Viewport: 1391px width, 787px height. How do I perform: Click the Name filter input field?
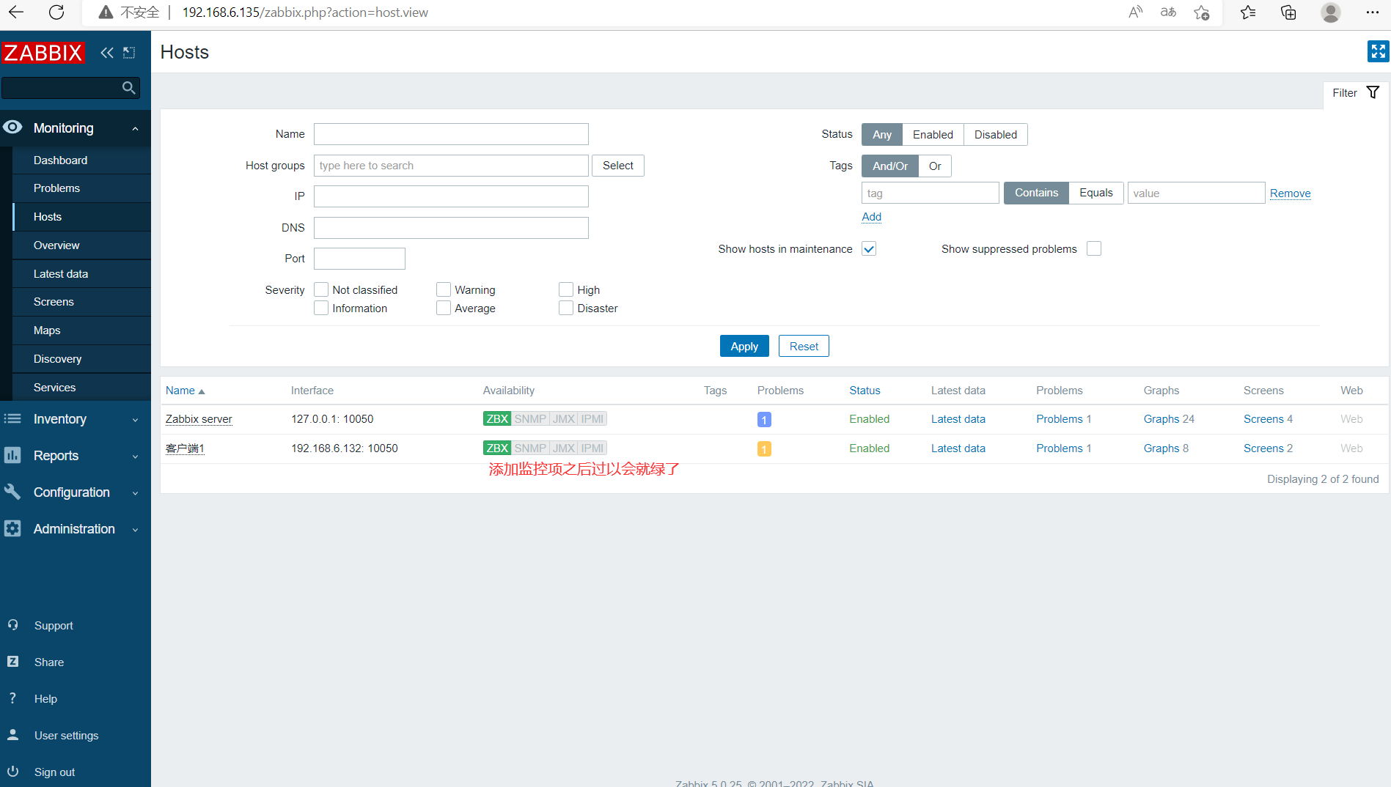tap(451, 134)
